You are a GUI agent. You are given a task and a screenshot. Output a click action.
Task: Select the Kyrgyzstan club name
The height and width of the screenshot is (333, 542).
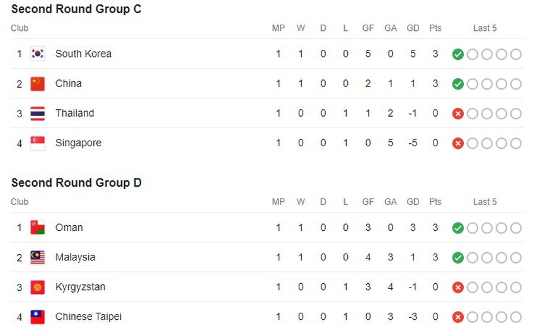[81, 287]
